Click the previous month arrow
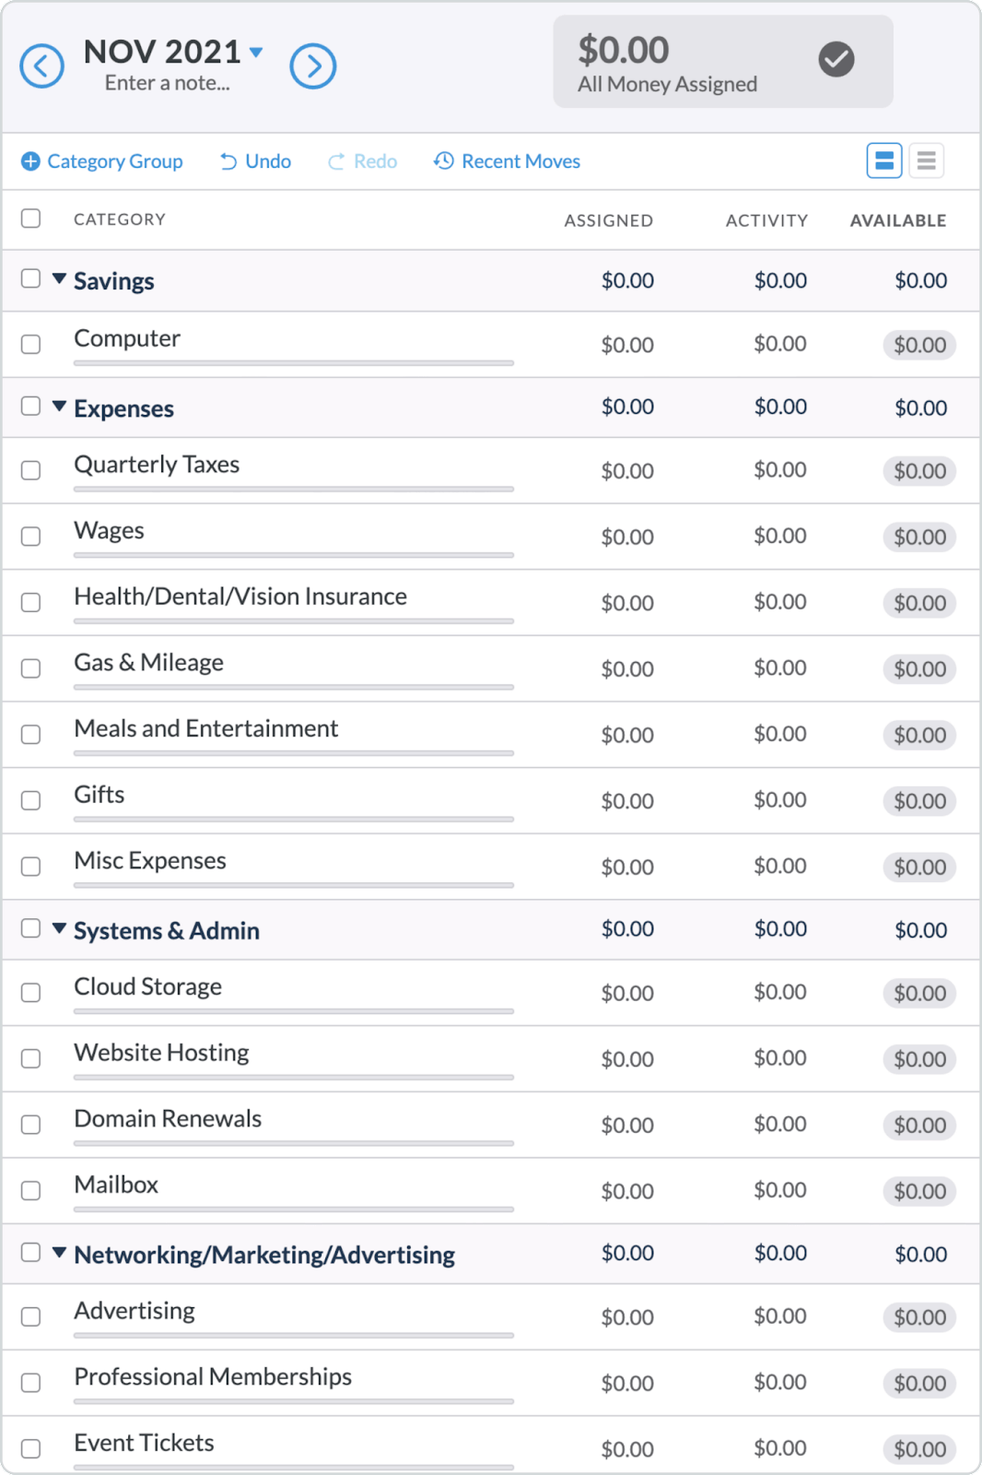982x1475 pixels. click(41, 65)
